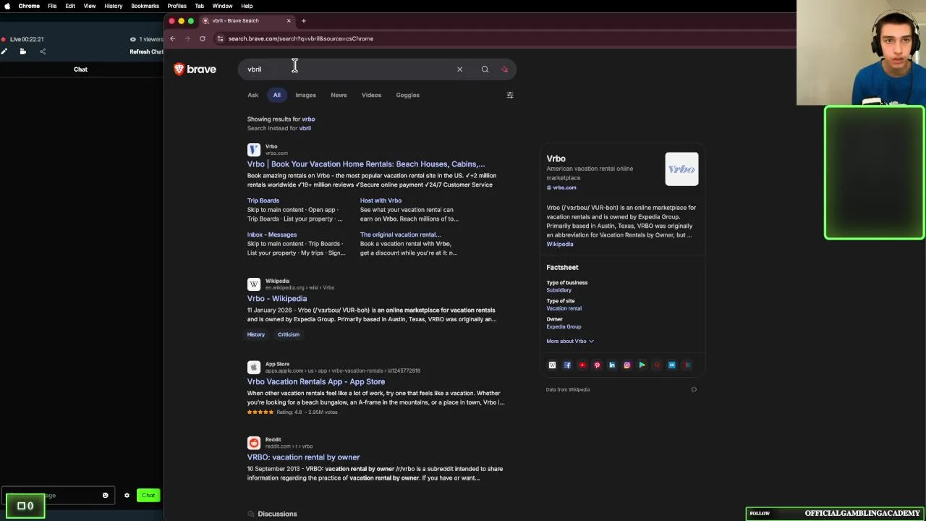Image resolution: width=926 pixels, height=521 pixels.
Task: Open the search filter settings sliders icon
Action: (x=510, y=95)
